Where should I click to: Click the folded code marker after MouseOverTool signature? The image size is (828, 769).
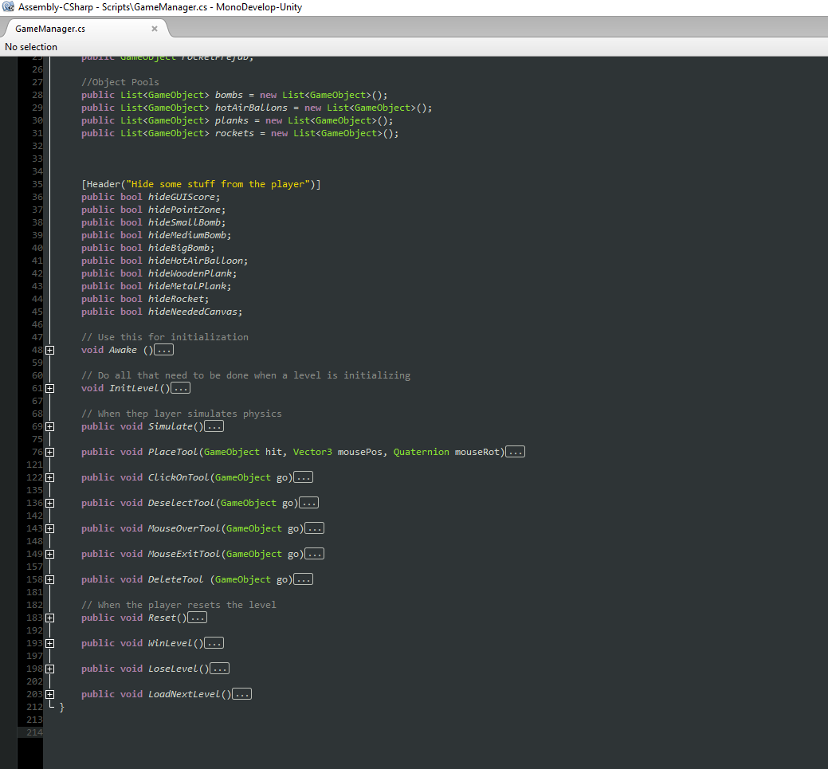coord(314,528)
